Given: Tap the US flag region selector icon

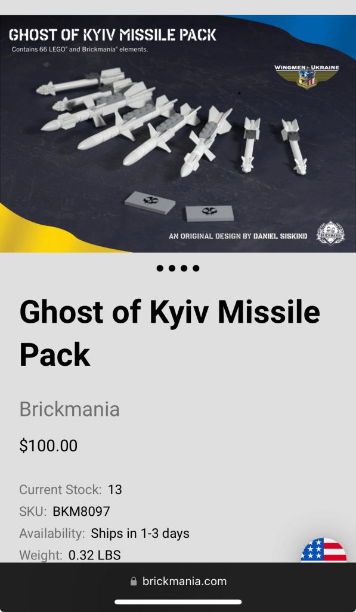Looking at the screenshot, I should click(323, 550).
